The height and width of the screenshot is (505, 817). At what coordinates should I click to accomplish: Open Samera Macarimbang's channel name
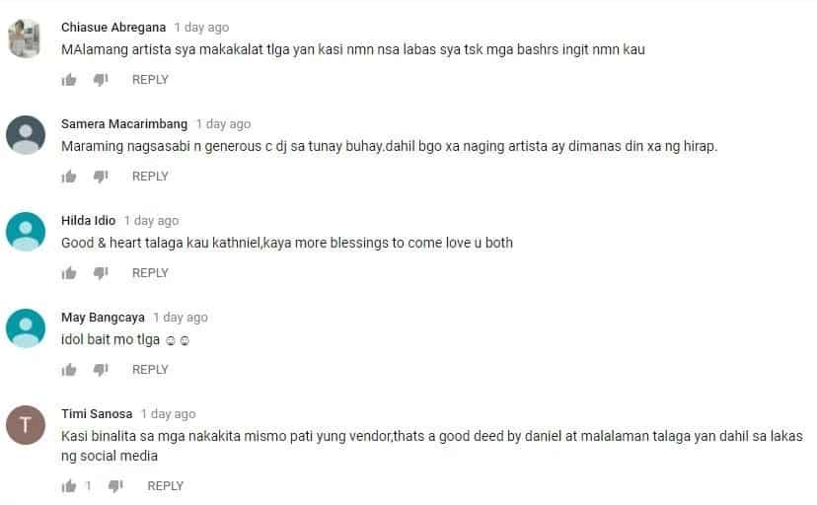pyautogui.click(x=124, y=124)
